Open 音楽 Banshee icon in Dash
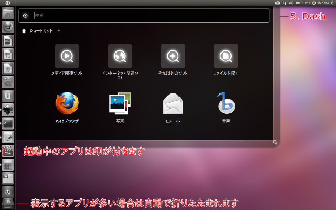The width and height of the screenshot is (336, 210). pos(226,108)
